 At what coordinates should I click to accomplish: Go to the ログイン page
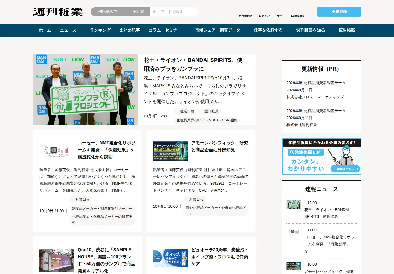click(x=264, y=16)
